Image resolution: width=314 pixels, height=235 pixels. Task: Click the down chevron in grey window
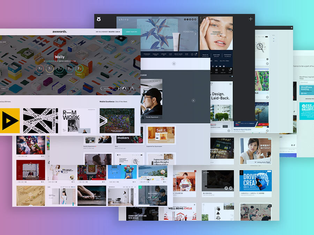pyautogui.click(x=274, y=41)
